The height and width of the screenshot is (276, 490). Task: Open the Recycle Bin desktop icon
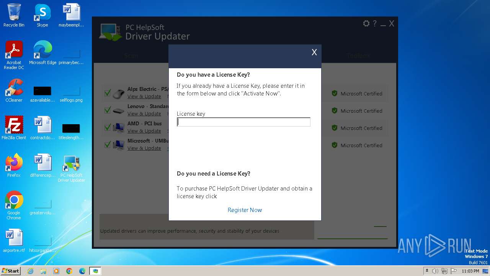pyautogui.click(x=14, y=15)
